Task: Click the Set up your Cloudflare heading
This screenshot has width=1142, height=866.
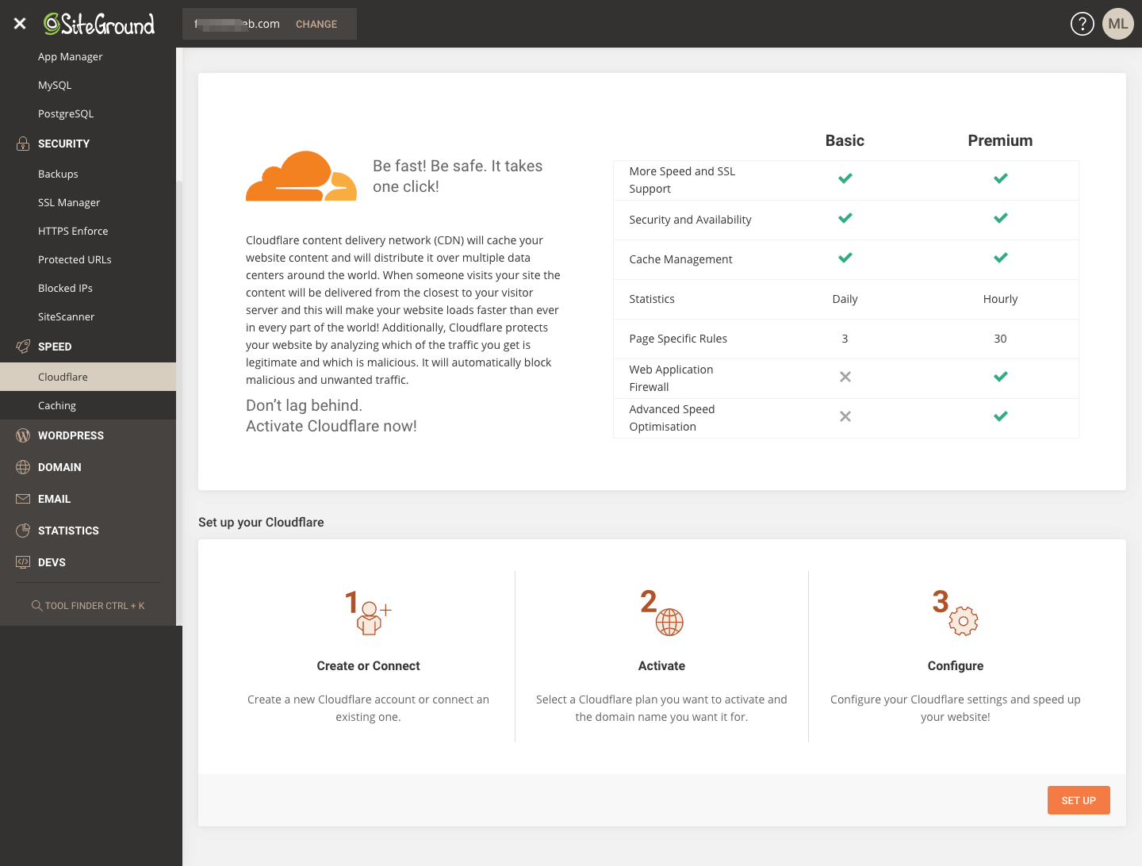Action: point(261,522)
